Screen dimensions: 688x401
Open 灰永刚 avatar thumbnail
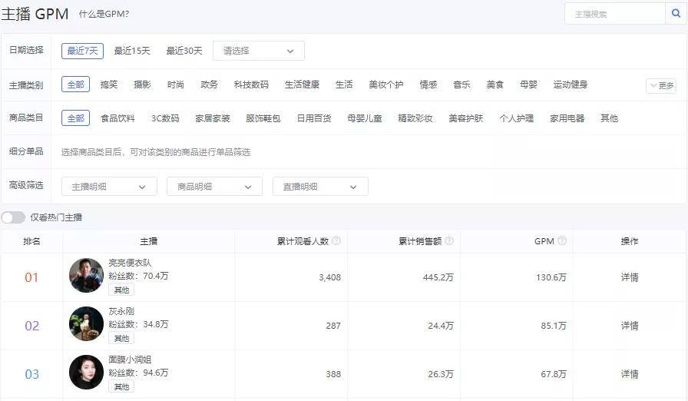pos(87,323)
